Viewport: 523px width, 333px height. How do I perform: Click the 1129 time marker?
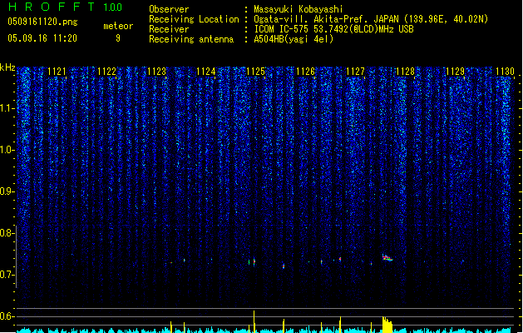(x=455, y=72)
